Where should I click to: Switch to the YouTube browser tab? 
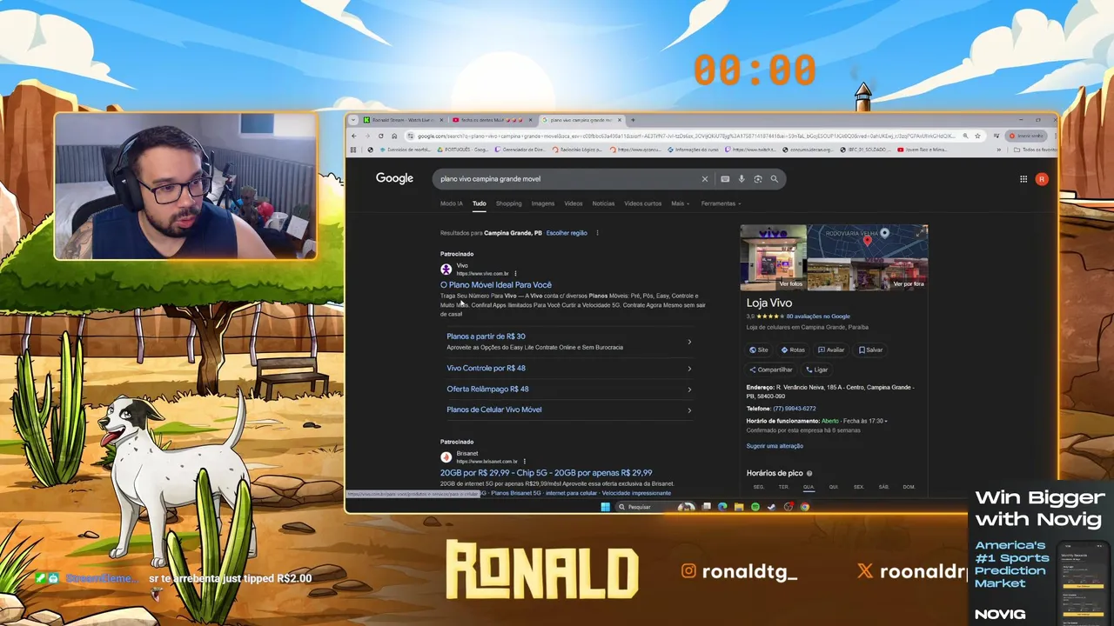493,120
